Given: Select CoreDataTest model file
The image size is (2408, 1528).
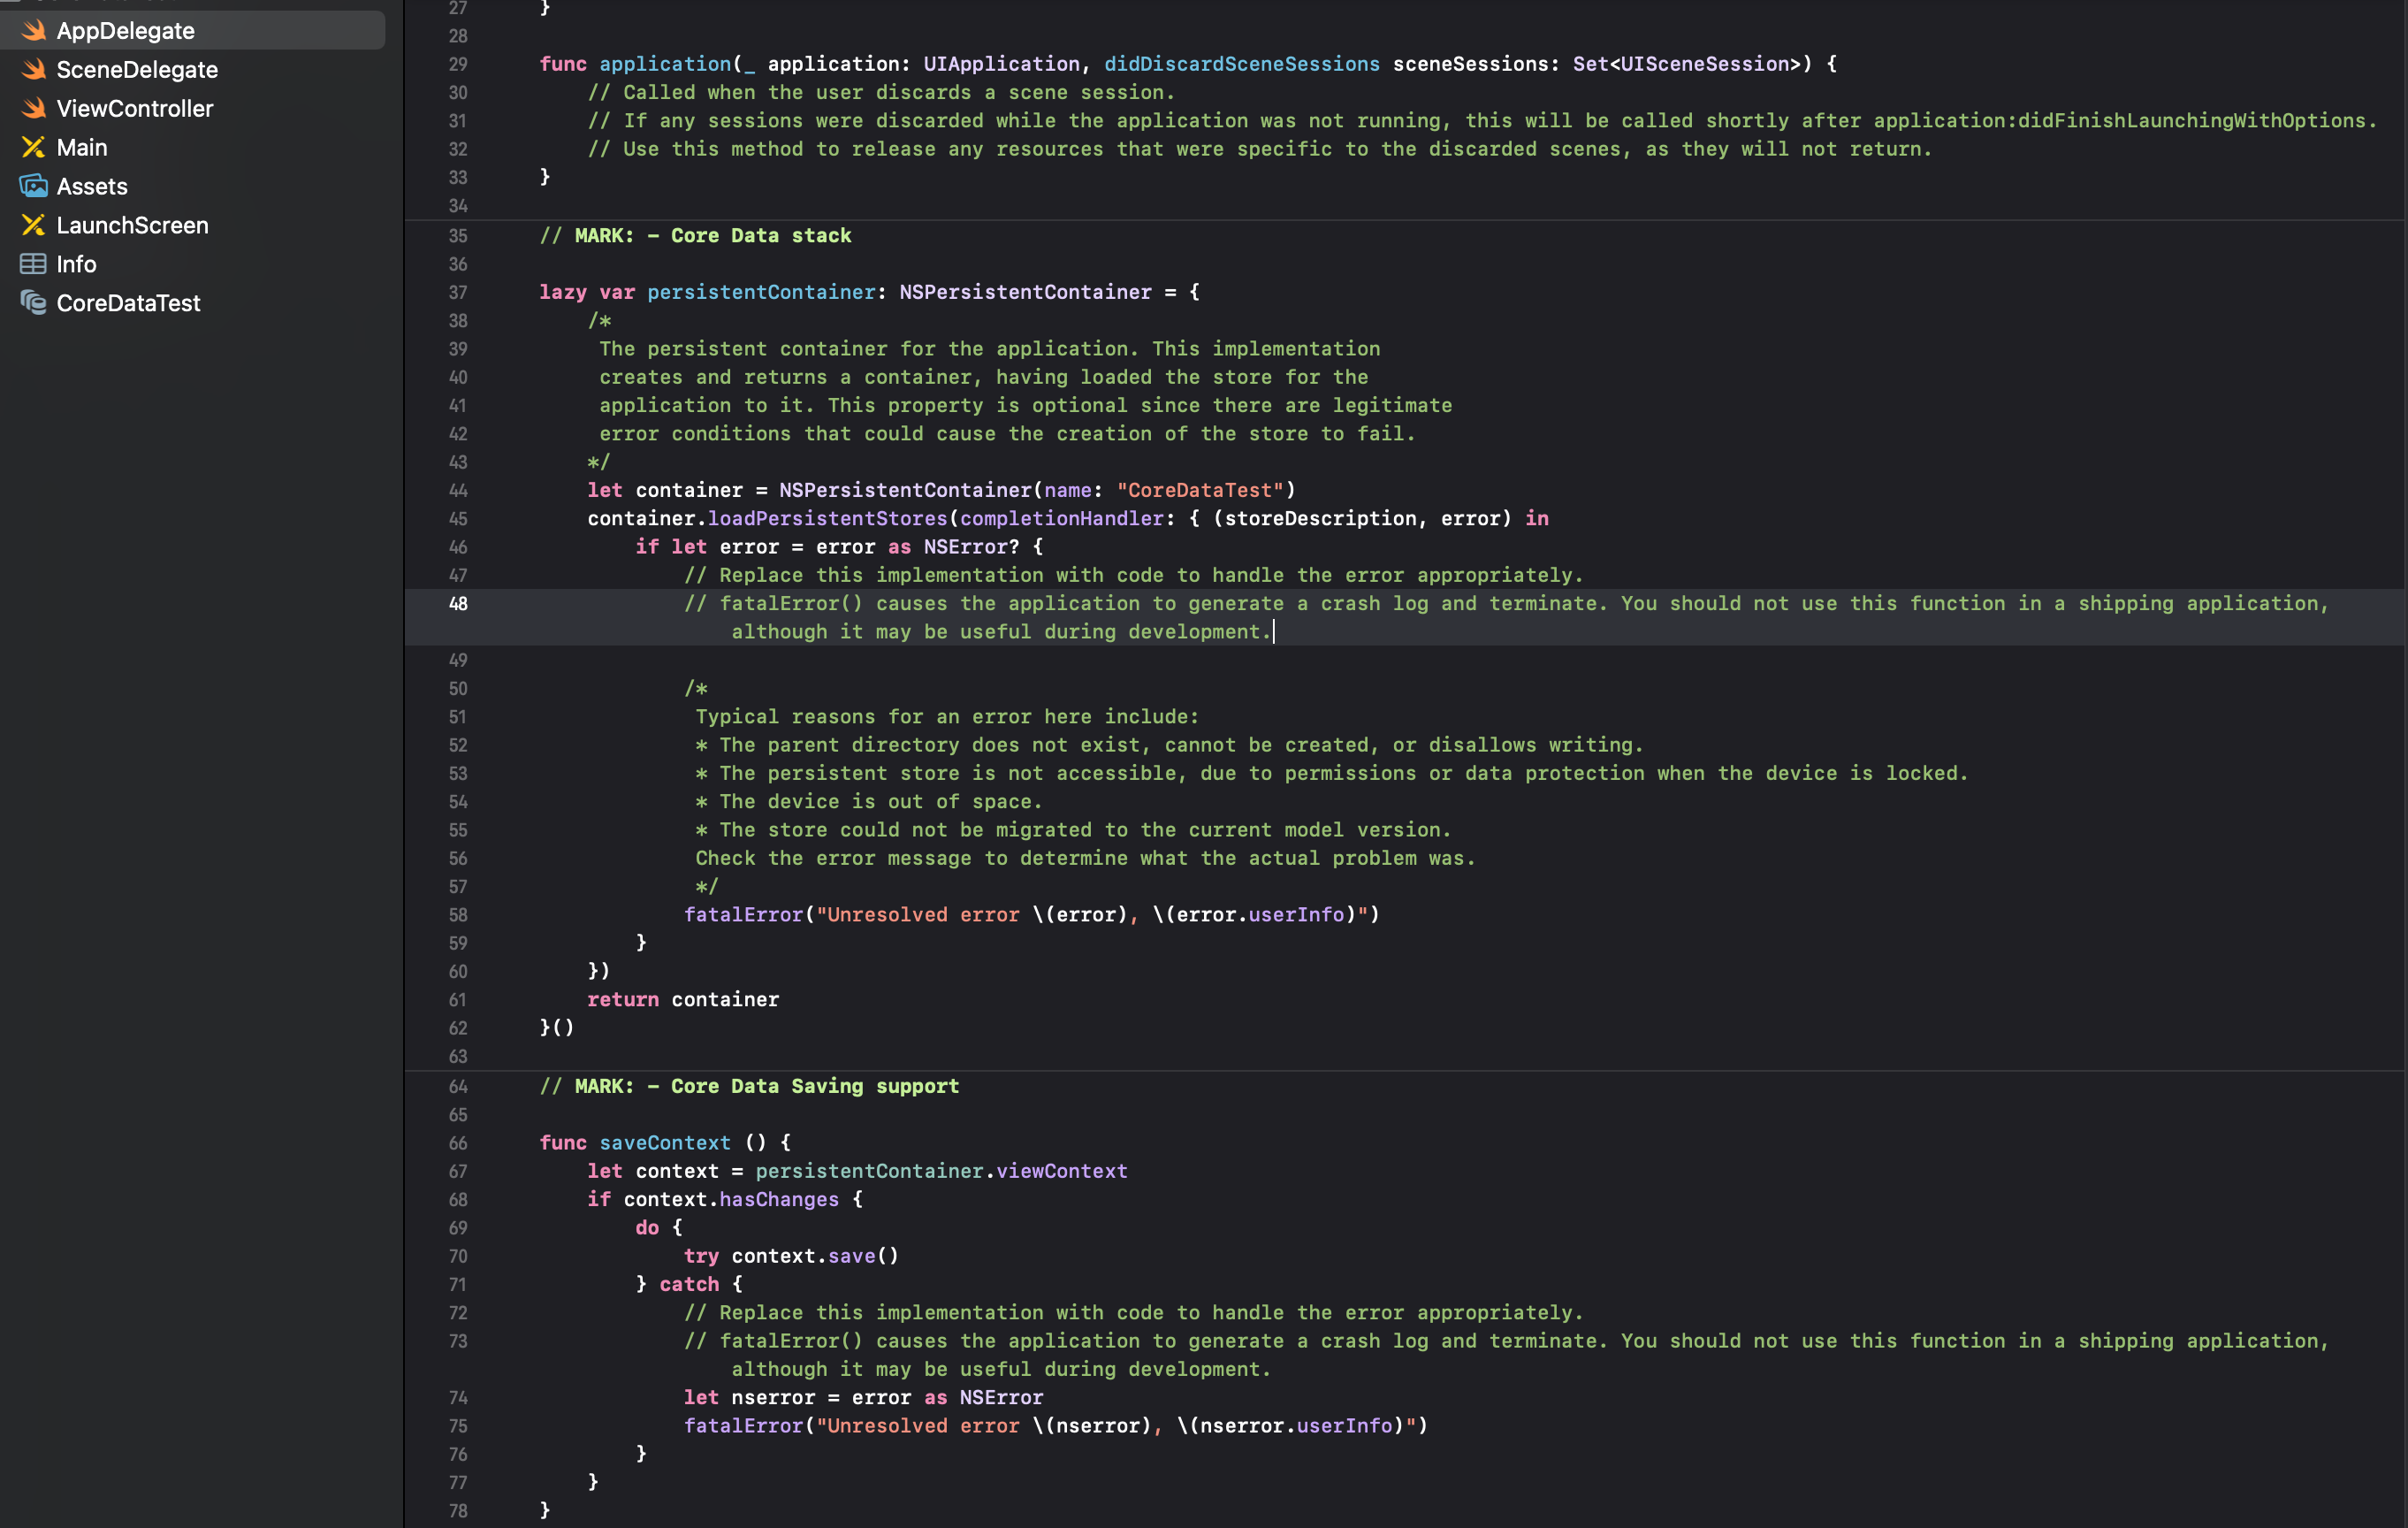Looking at the screenshot, I should pos(193,303).
